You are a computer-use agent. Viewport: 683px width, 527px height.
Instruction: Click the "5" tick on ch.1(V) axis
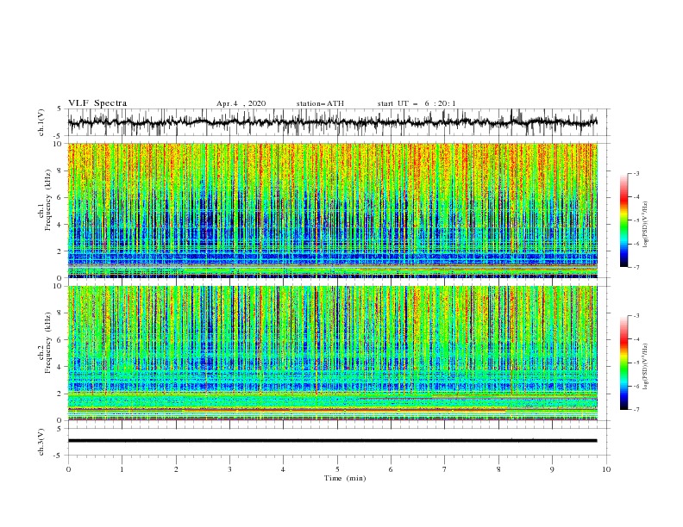point(60,109)
